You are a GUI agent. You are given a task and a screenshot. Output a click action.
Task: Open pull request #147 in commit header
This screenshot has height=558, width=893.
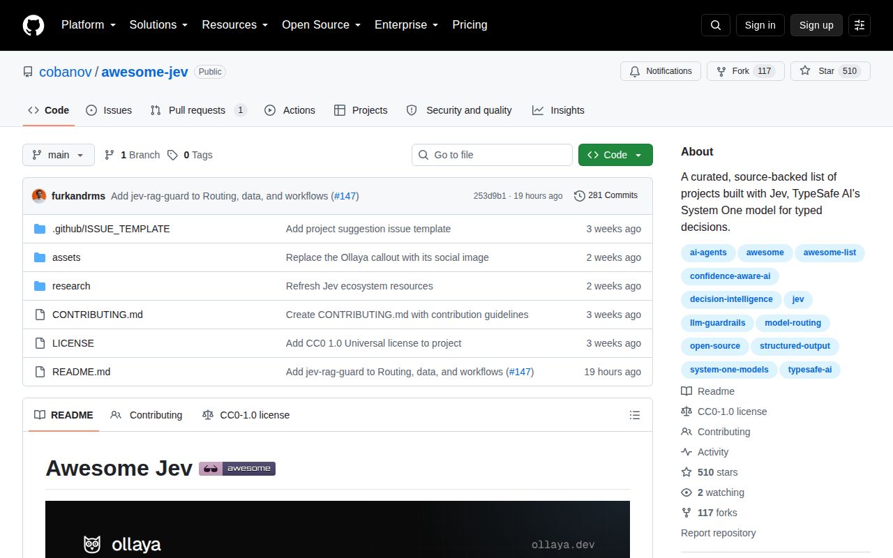(x=345, y=196)
